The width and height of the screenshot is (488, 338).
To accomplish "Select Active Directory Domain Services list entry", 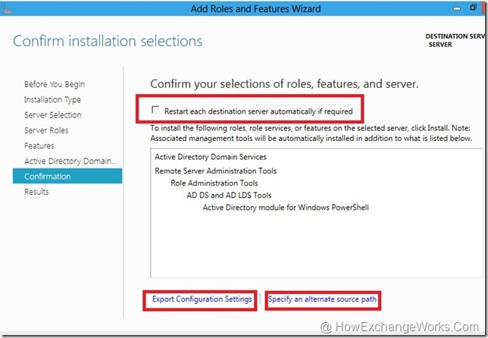I will pyautogui.click(x=210, y=157).
